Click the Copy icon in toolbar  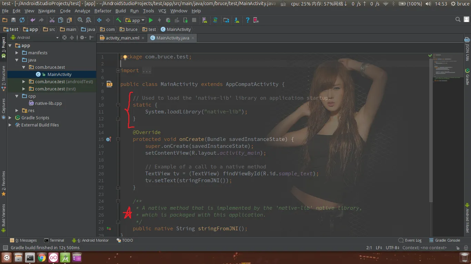[61, 20]
